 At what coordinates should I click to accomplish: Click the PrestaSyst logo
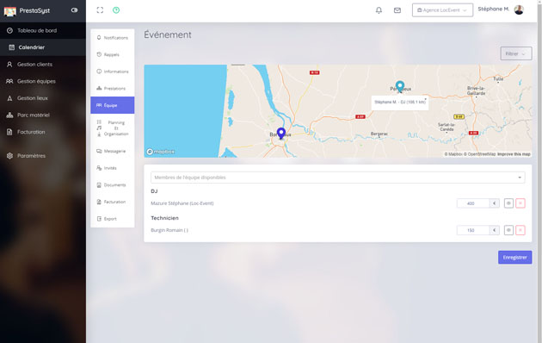coord(27,10)
